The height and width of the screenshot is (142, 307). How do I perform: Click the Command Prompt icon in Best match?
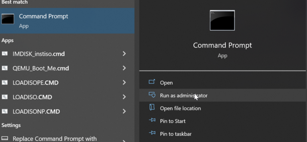tap(8, 19)
